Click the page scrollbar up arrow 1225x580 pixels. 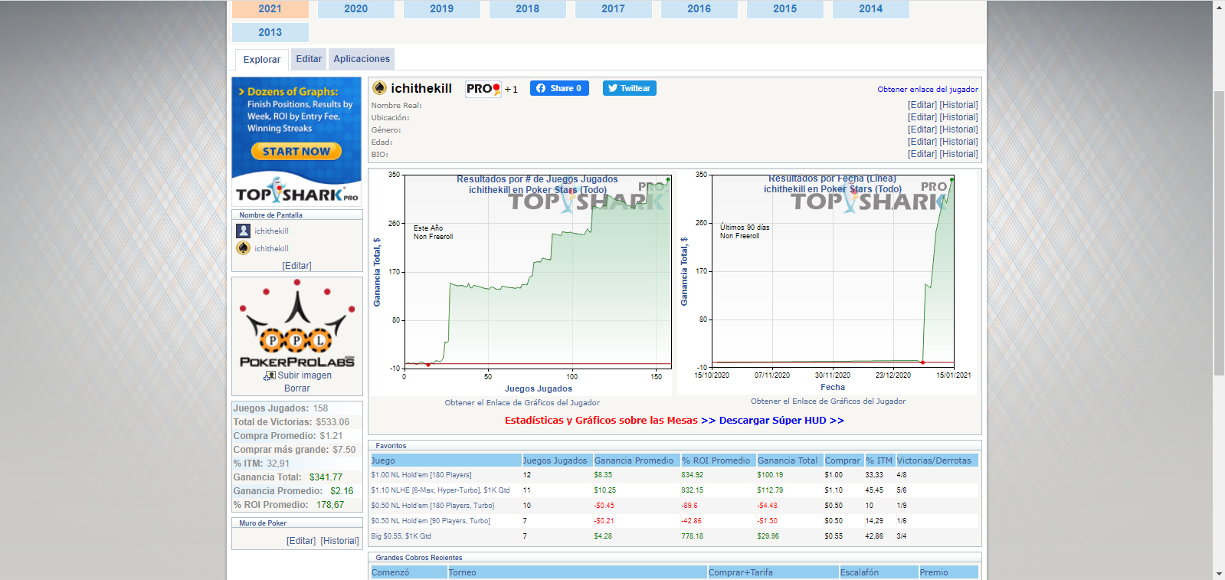[x=1219, y=6]
